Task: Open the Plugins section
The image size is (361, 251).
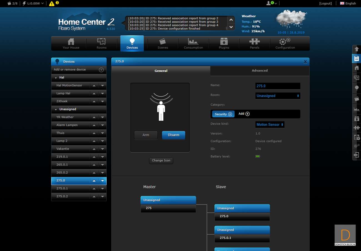Action: click(x=224, y=44)
